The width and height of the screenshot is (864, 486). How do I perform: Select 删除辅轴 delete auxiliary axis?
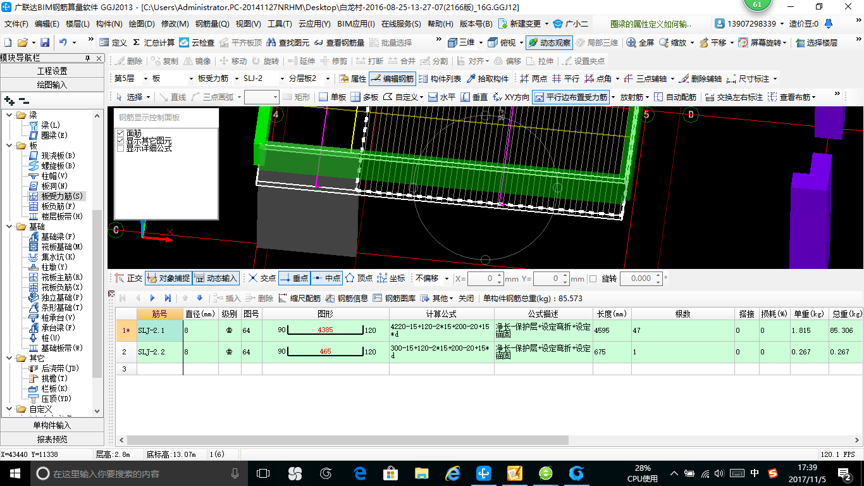tap(701, 79)
